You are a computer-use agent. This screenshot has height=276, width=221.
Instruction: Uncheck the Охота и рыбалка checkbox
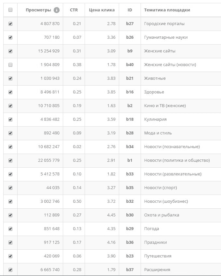point(10,215)
